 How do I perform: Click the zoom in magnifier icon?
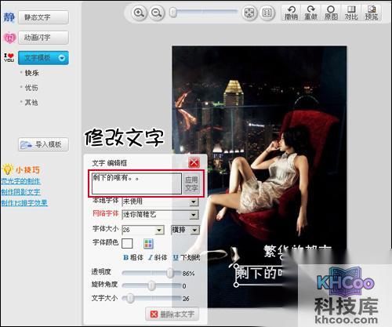click(139, 13)
